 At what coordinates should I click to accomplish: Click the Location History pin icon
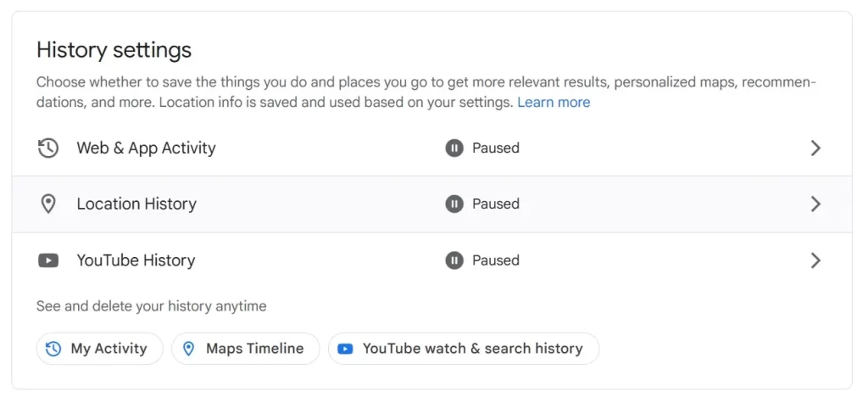[x=48, y=204]
